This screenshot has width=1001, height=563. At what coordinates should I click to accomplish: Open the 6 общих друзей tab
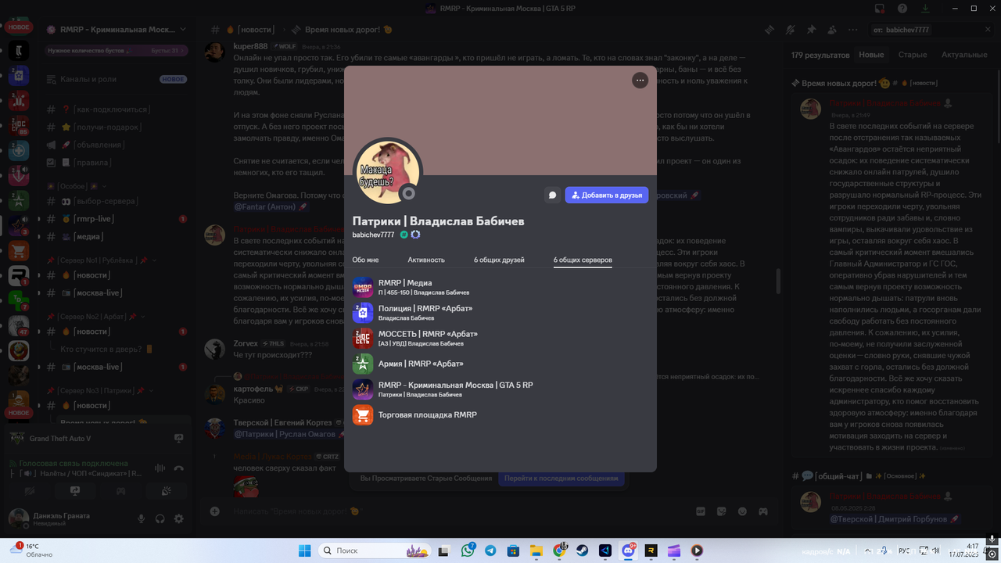499,260
